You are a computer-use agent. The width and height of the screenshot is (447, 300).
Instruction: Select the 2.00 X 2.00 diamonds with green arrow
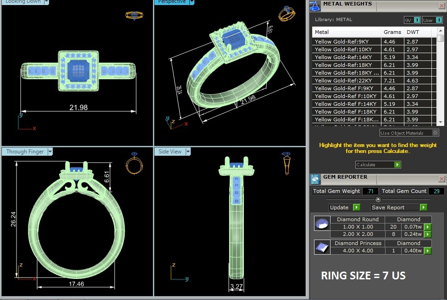428,235
